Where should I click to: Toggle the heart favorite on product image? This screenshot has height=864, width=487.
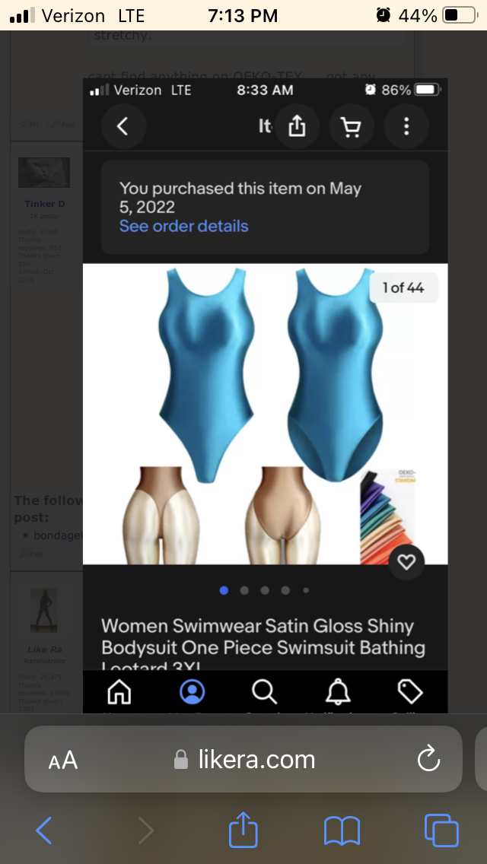tap(406, 562)
